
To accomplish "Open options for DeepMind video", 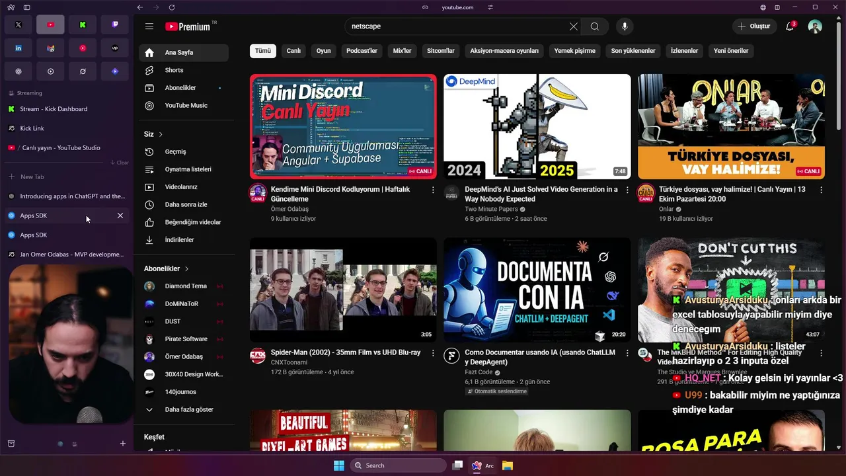I will [x=627, y=190].
